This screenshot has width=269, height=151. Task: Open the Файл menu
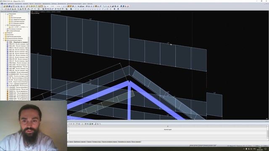pyautogui.click(x=5, y=4)
